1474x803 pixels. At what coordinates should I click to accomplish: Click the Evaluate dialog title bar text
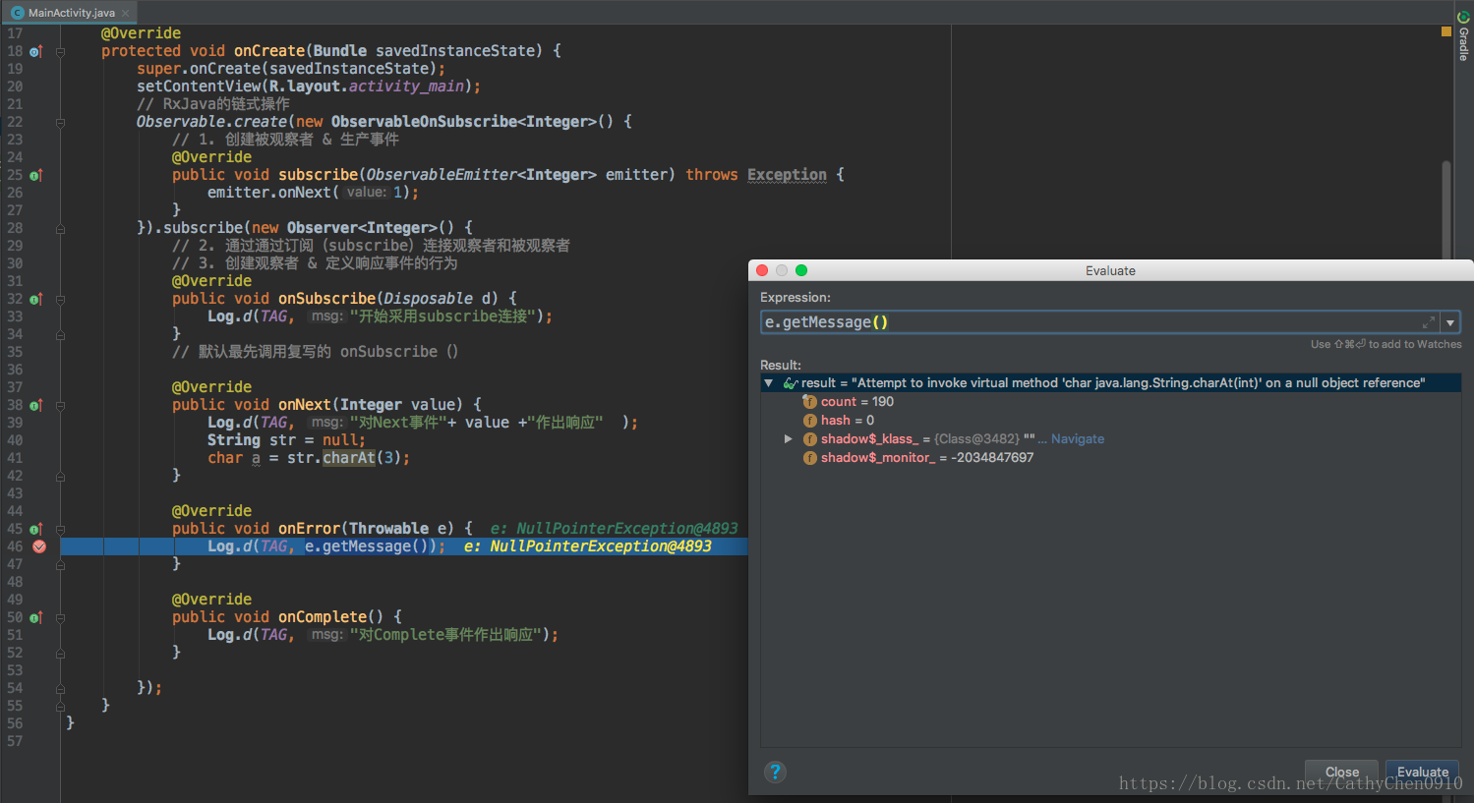tap(1110, 270)
